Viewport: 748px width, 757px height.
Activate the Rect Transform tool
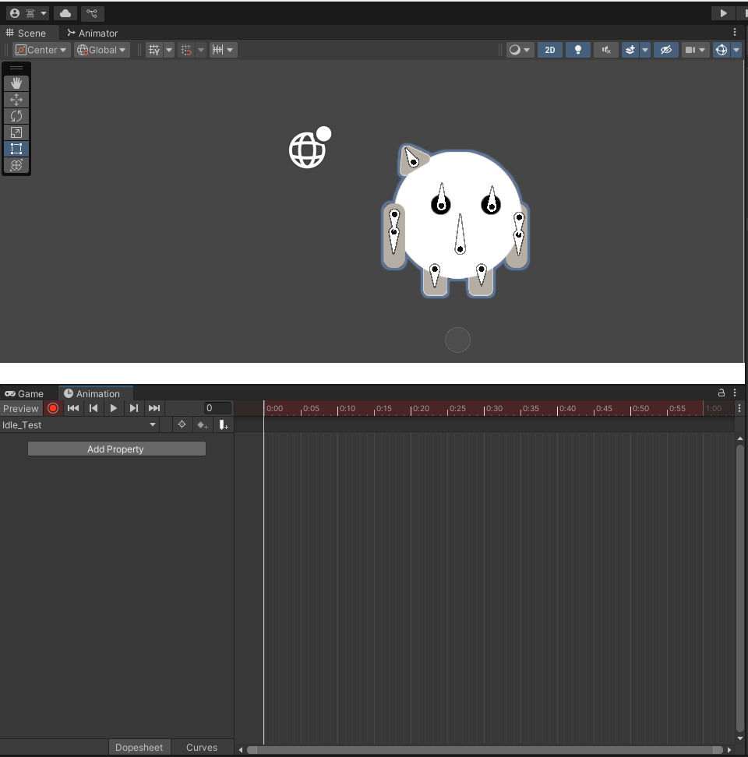pyautogui.click(x=16, y=149)
